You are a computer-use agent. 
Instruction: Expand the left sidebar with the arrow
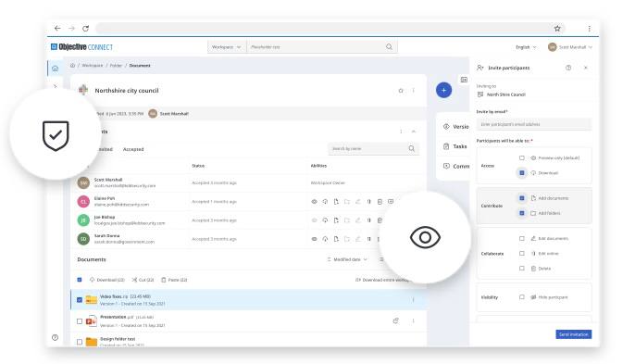(56, 86)
